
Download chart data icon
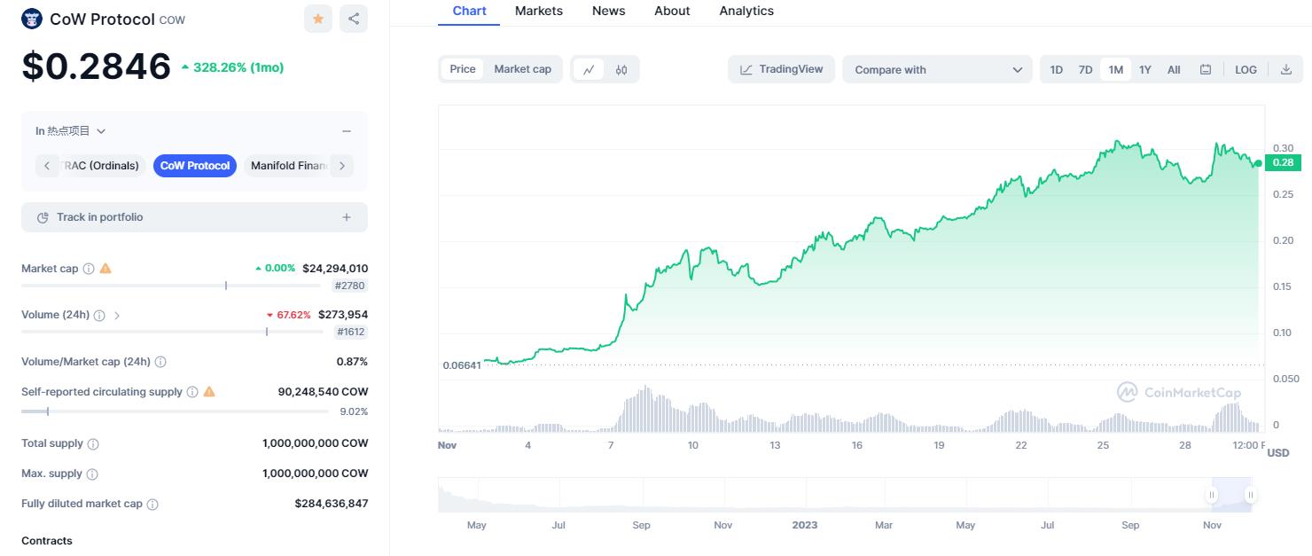(x=1286, y=69)
